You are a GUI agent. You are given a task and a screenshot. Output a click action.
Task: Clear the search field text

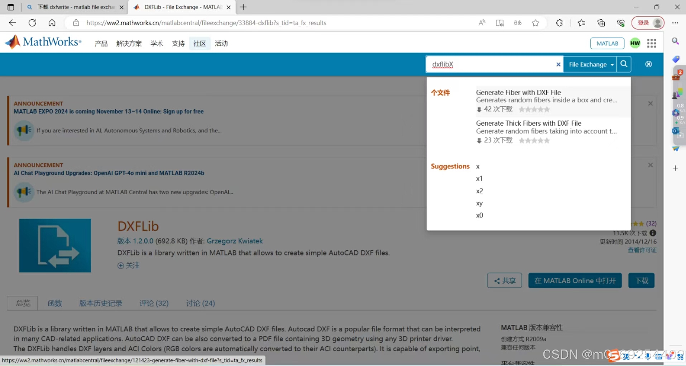(x=558, y=64)
